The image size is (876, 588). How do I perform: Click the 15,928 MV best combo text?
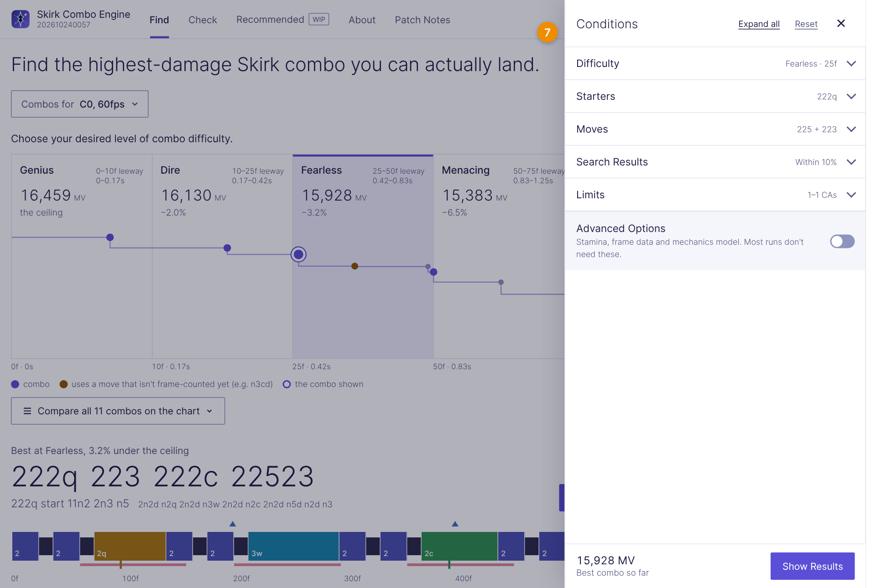pos(605,560)
